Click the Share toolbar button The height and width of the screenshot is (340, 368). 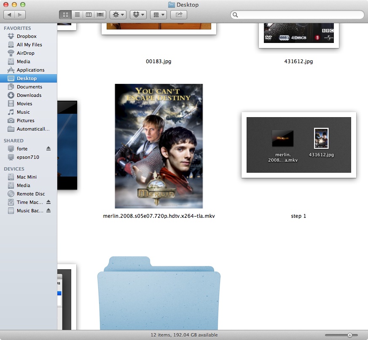179,15
